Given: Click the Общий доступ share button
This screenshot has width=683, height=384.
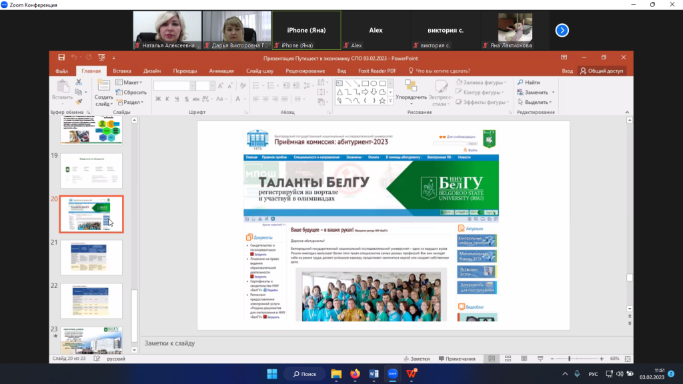Looking at the screenshot, I should tap(602, 71).
